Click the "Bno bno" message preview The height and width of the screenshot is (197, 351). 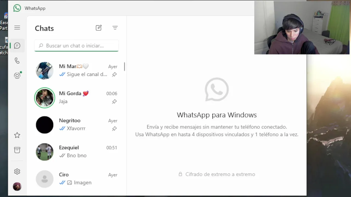point(77,156)
